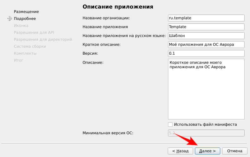The image size is (250, 157).
Task: Select the Подробнее step in sidebar
Action: (25, 19)
